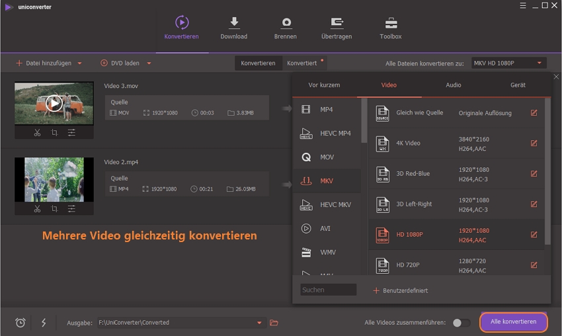Viewport: 562px width, 336px height.
Task: Select the MKV format
Action: [327, 181]
